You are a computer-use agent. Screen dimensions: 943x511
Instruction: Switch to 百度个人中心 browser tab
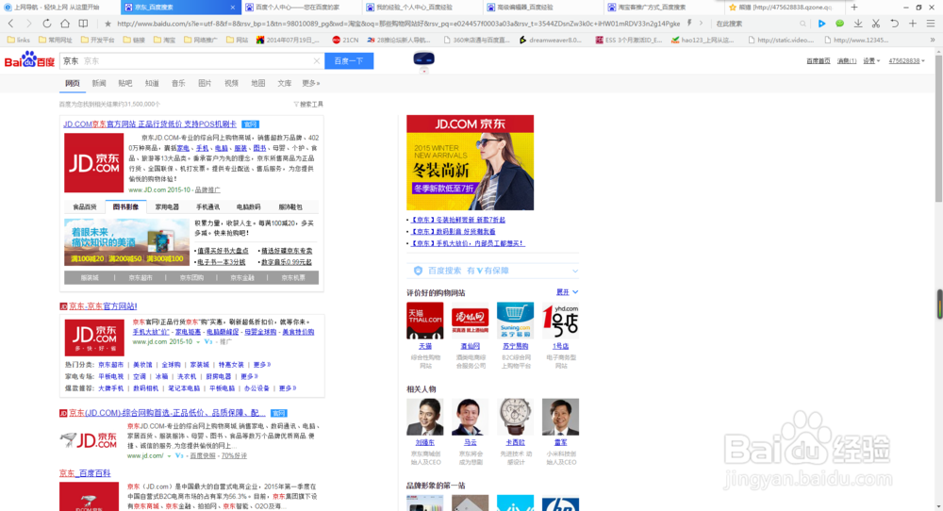click(301, 8)
